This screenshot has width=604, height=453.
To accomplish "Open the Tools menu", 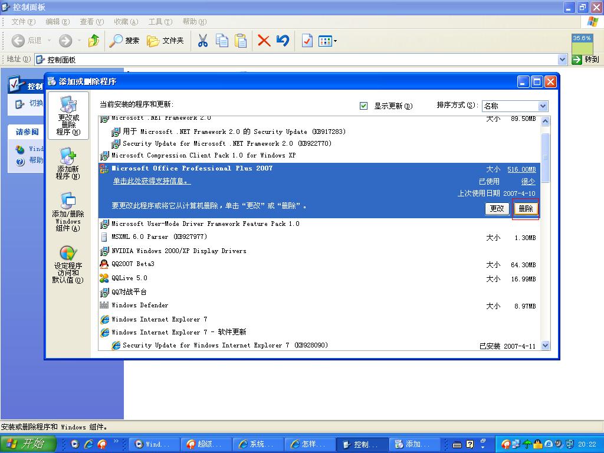I will pyautogui.click(x=160, y=22).
